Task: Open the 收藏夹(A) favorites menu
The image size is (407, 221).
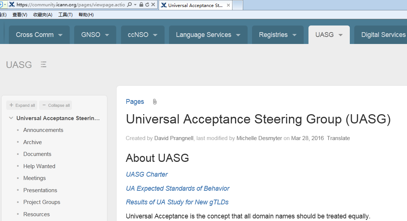Action: (x=42, y=15)
